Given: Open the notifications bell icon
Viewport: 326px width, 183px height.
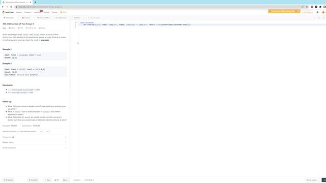Looking at the screenshot, I should 317,12.
